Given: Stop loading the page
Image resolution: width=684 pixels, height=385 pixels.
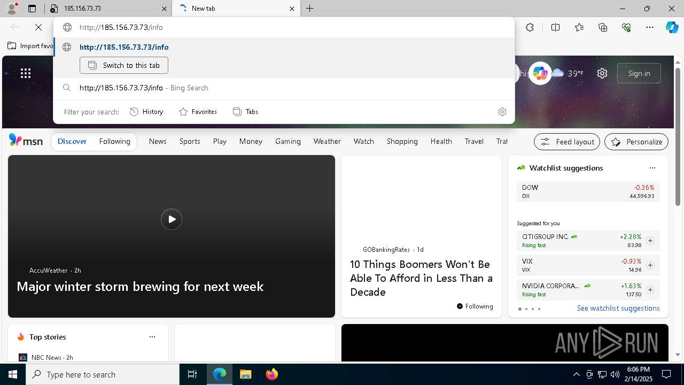Looking at the screenshot, I should 39,27.
